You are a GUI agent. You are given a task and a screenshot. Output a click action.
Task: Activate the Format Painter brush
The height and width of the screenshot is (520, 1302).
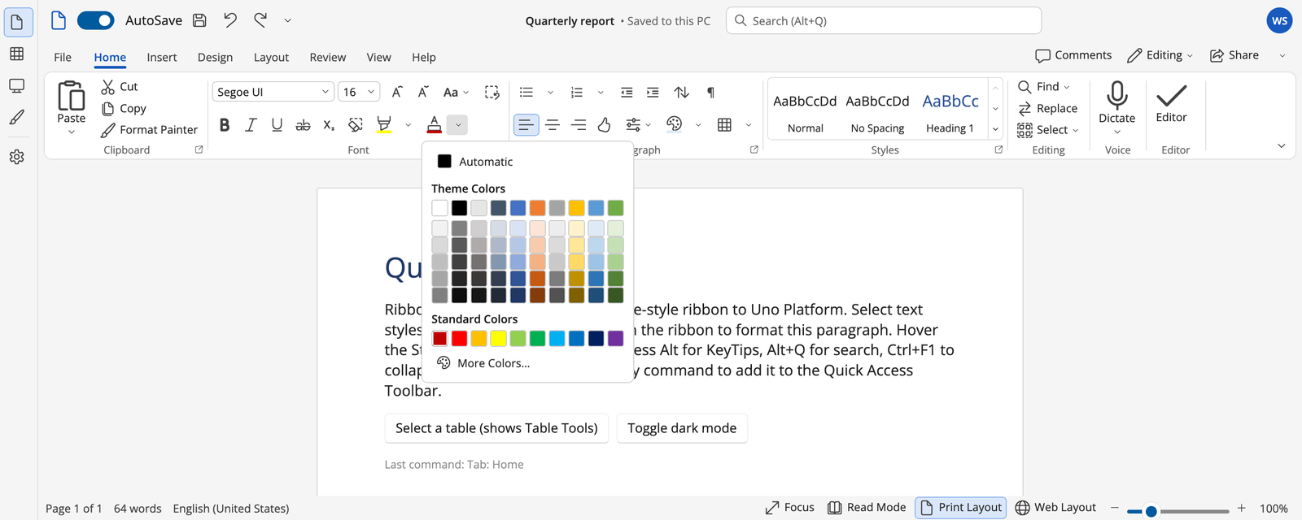coord(150,129)
